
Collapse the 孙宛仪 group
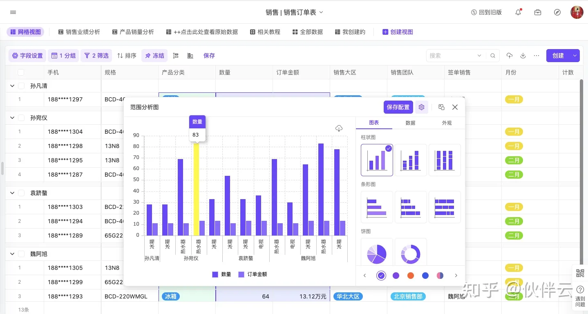[x=12, y=118]
